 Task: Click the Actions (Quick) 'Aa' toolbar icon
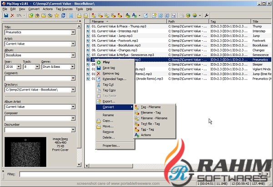(x=134, y=15)
